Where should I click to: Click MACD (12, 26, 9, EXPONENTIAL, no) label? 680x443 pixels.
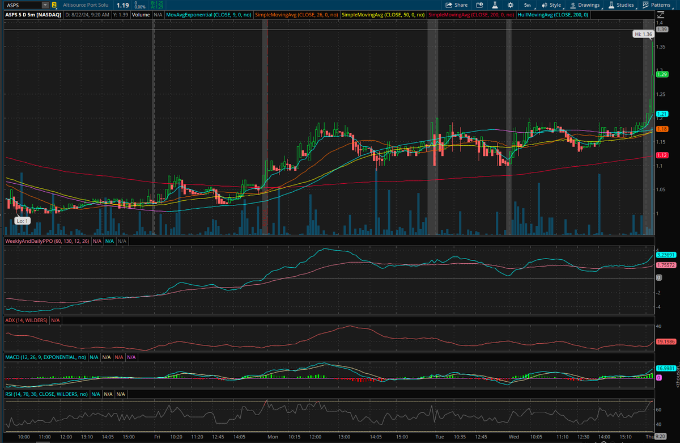click(45, 357)
